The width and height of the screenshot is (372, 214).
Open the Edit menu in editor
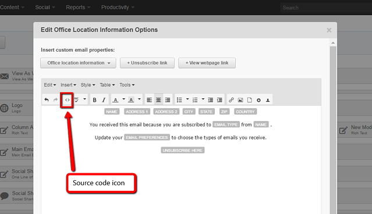click(50, 85)
